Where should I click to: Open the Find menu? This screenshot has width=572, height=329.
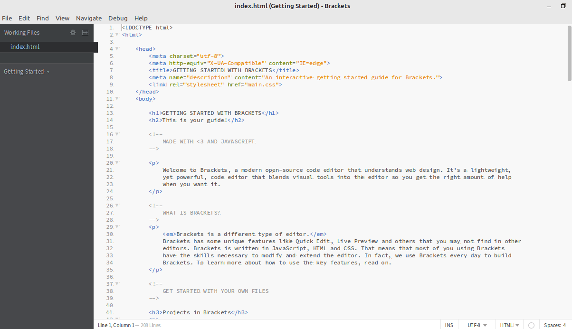point(42,18)
